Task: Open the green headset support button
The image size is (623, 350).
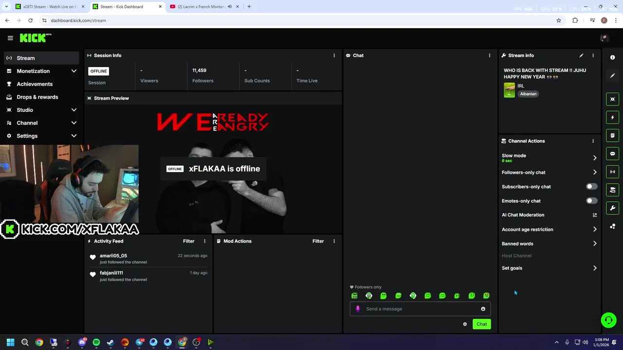Action: pos(608,320)
